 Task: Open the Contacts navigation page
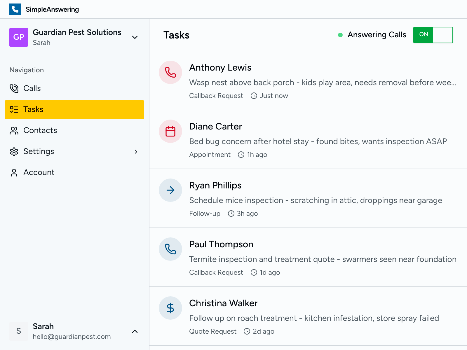pyautogui.click(x=40, y=130)
